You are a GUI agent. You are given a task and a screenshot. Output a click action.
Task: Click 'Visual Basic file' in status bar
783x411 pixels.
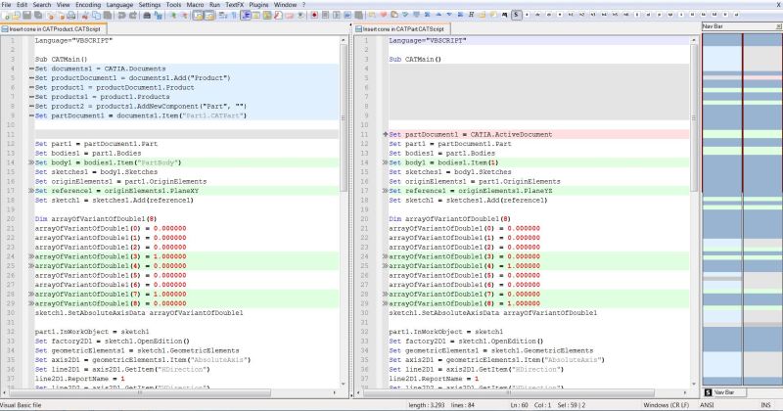21,405
